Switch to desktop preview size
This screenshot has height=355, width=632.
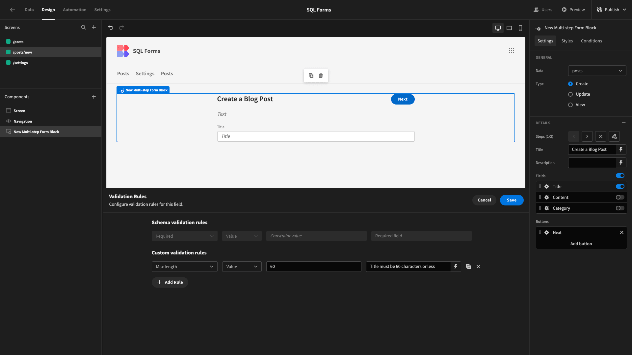coord(498,28)
